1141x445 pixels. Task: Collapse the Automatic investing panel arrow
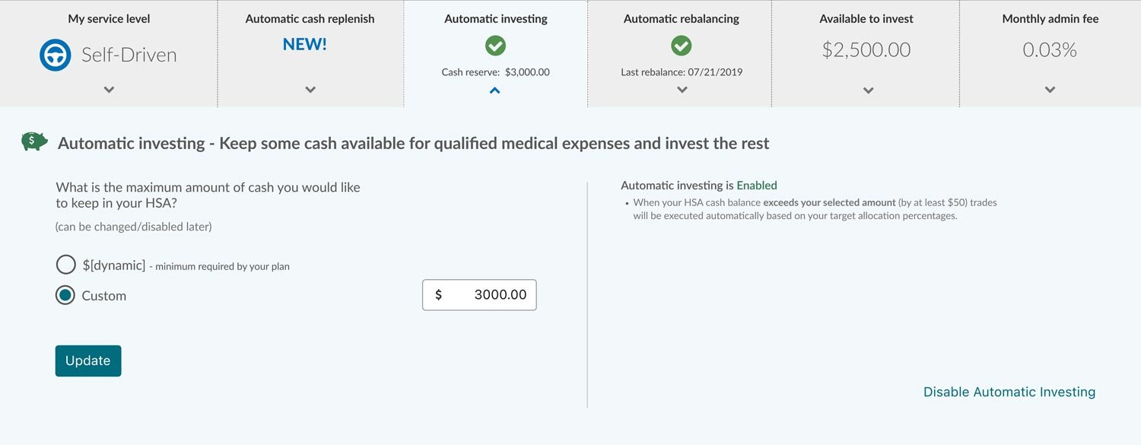click(x=495, y=91)
